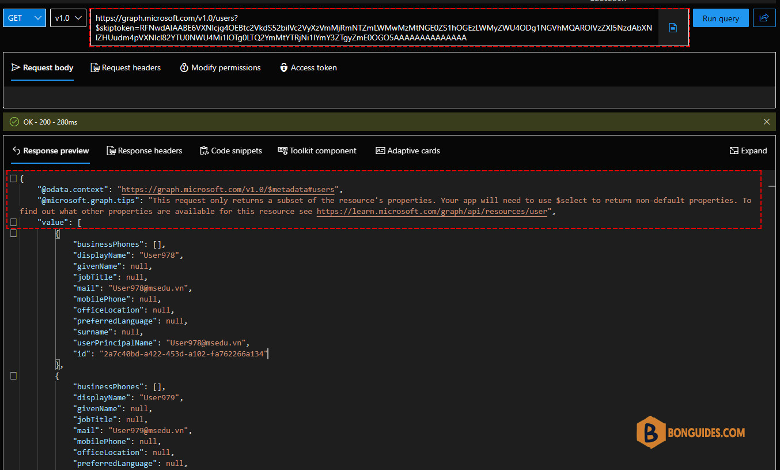The width and height of the screenshot is (780, 470).
Task: Click the document icon in the URL bar
Action: [673, 28]
